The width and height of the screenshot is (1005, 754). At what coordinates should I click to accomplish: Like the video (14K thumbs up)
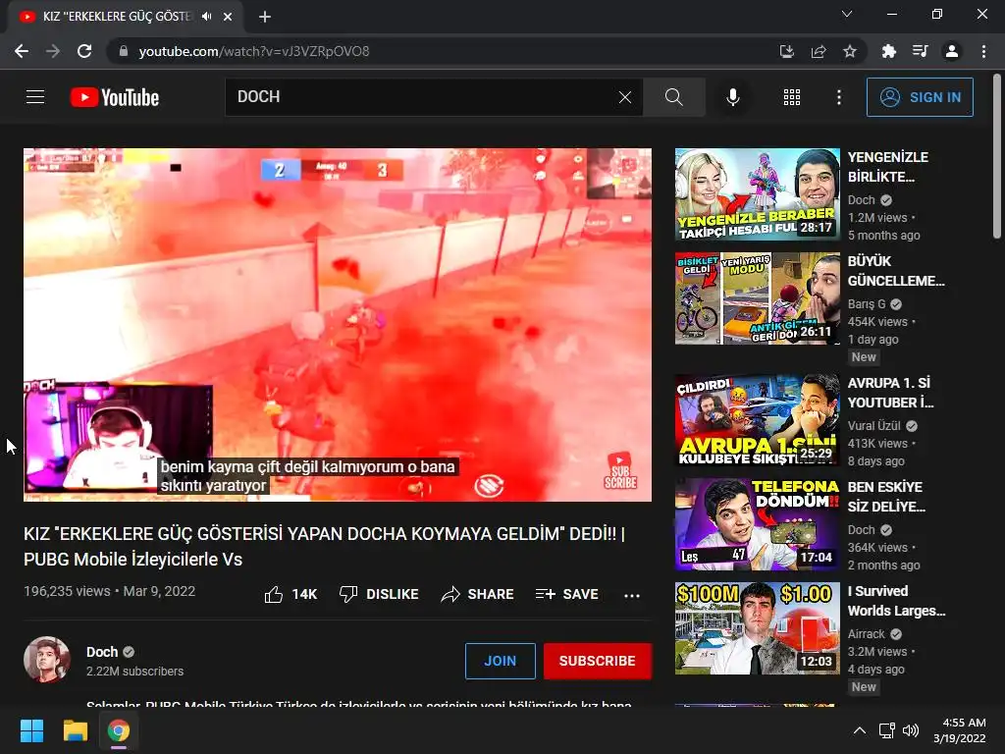291,594
